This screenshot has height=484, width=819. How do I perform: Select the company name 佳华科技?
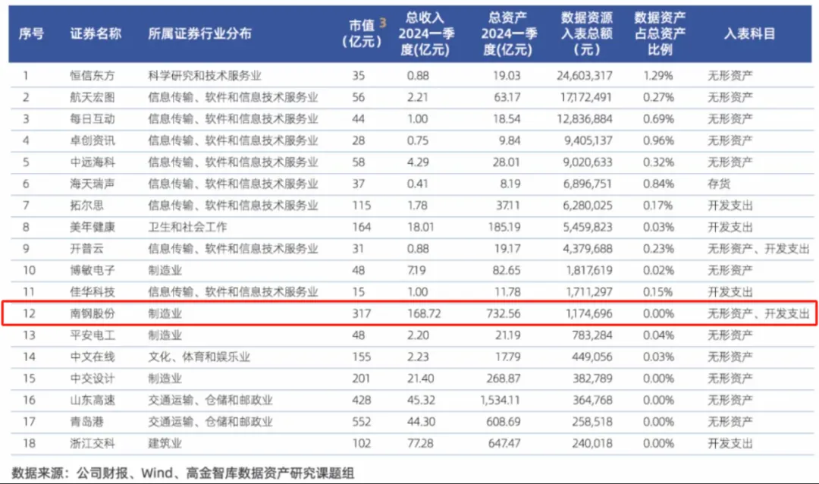click(x=93, y=292)
